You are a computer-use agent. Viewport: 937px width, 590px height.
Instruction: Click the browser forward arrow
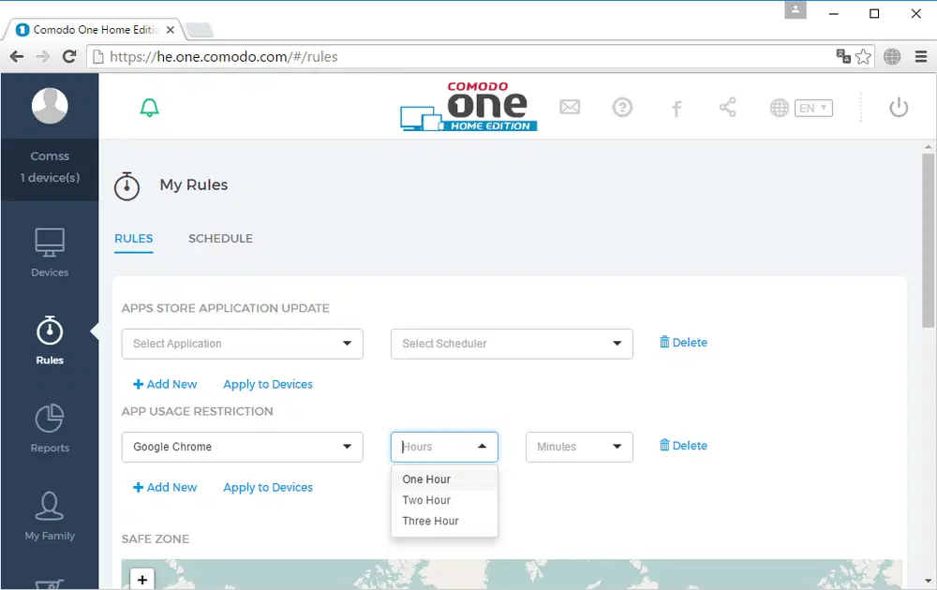42,57
